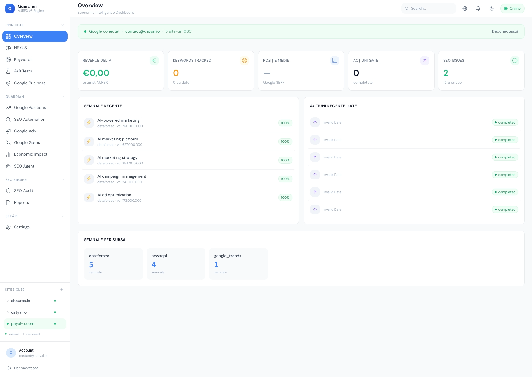
Task: Toggle dark mode with the moon icon
Action: (492, 8)
